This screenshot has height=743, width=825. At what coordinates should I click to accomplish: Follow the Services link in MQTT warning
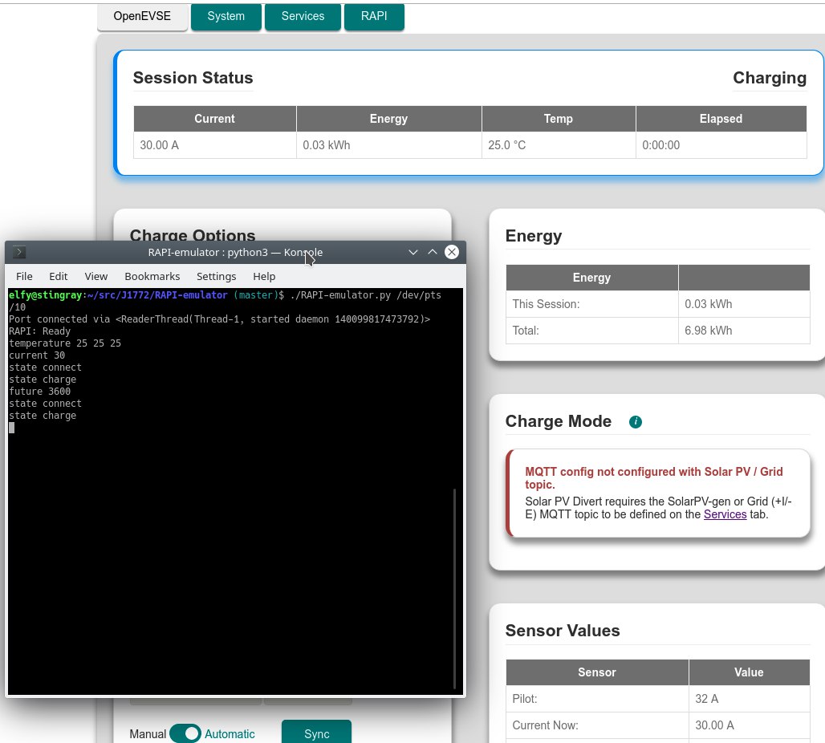coord(725,514)
